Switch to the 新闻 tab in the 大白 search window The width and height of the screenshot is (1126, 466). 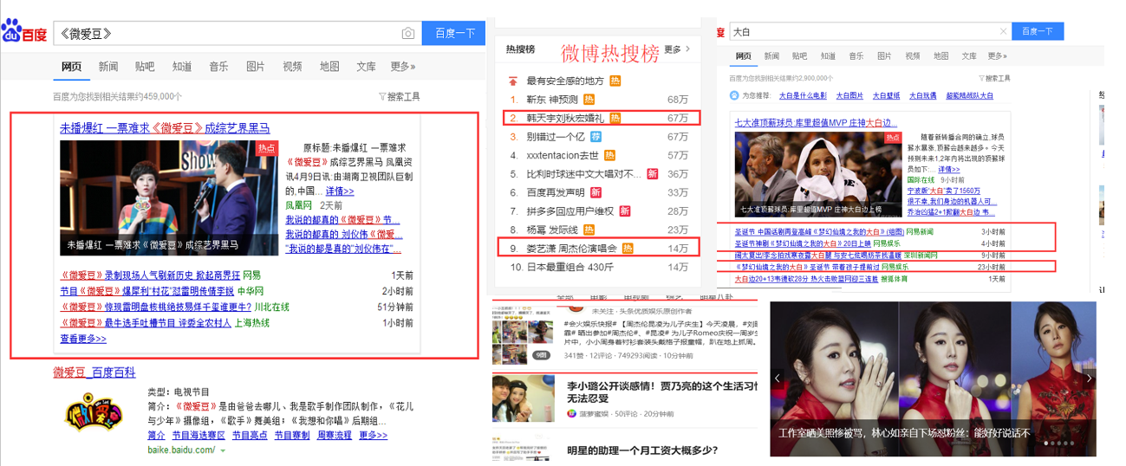tap(771, 56)
